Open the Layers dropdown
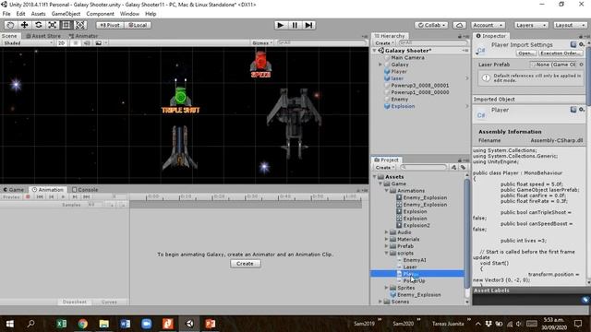Image resolution: width=591 pixels, height=332 pixels. (531, 25)
